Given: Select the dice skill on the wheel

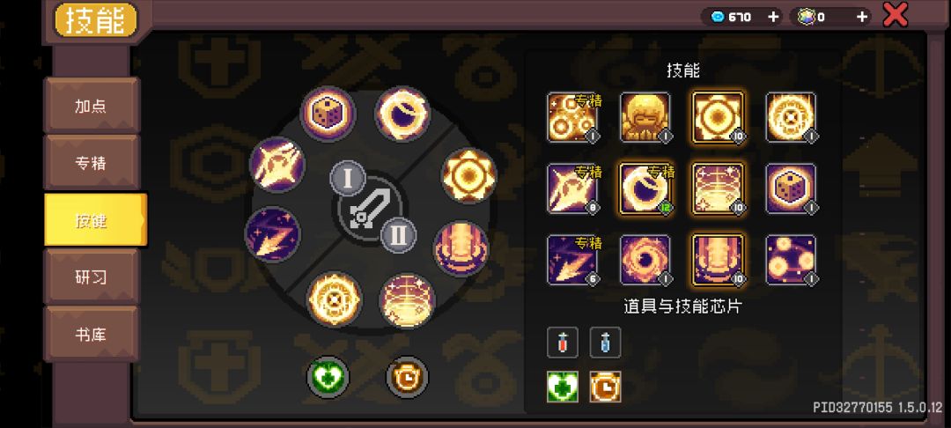Looking at the screenshot, I should (328, 115).
